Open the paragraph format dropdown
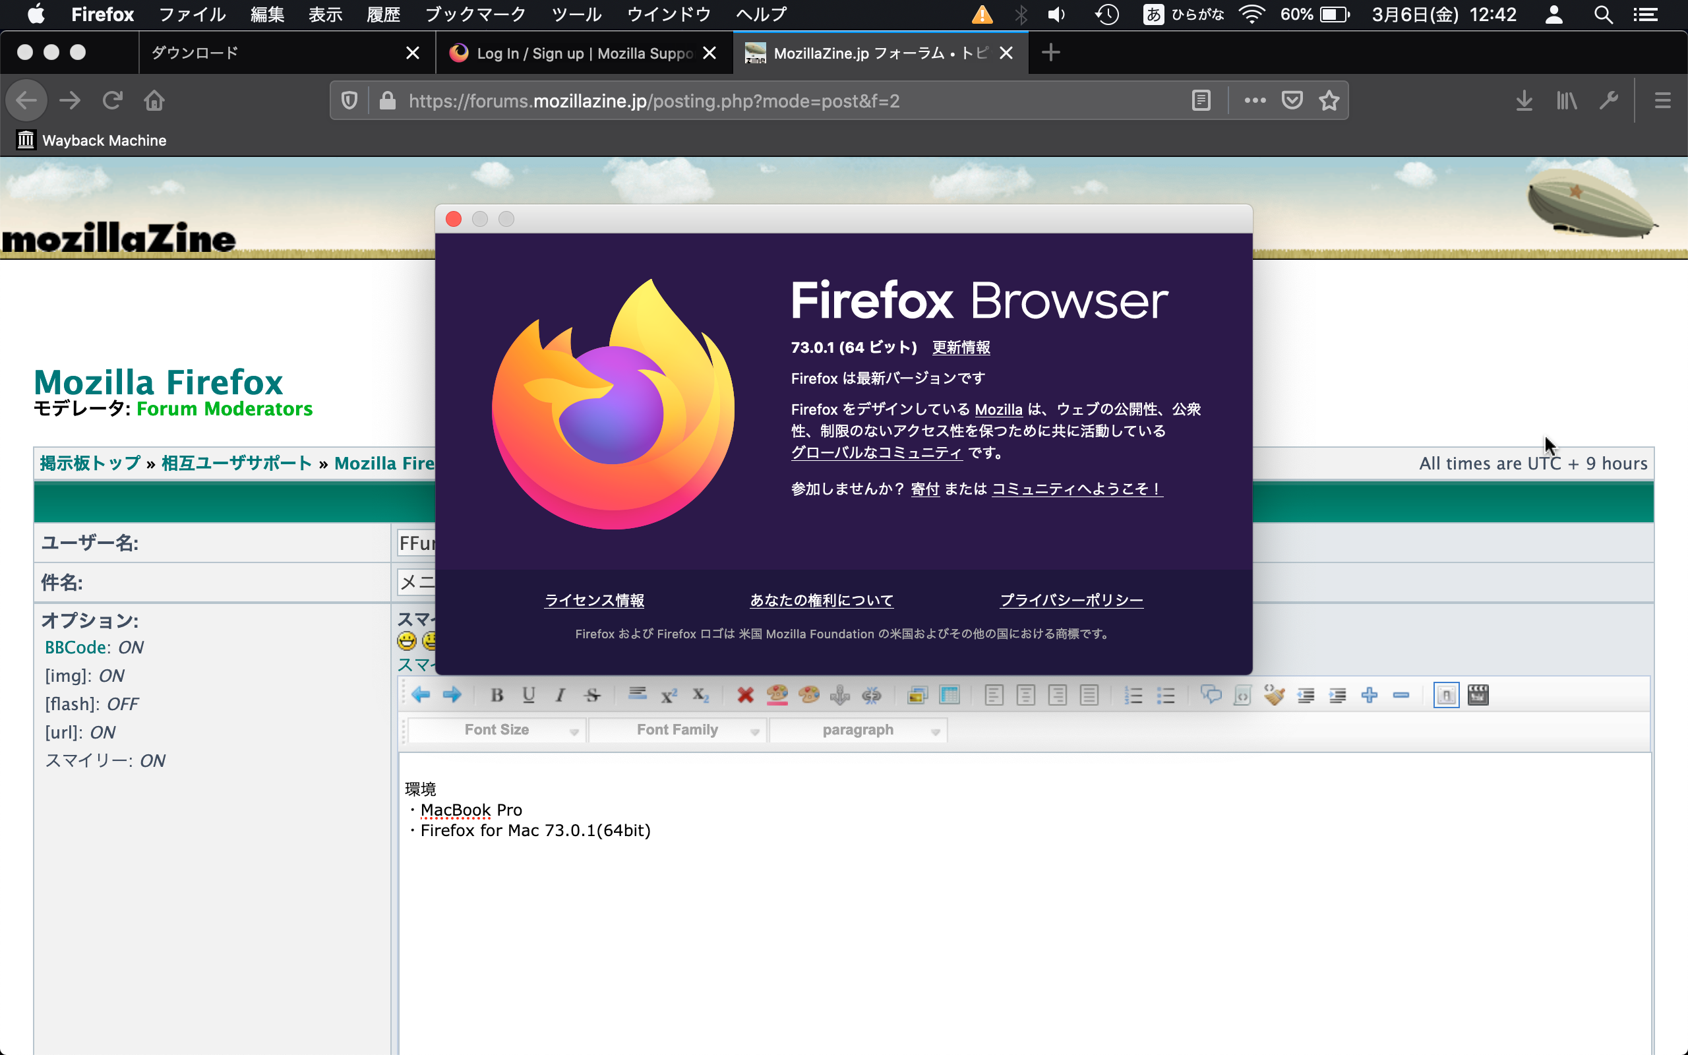The width and height of the screenshot is (1688, 1055). pos(857,730)
